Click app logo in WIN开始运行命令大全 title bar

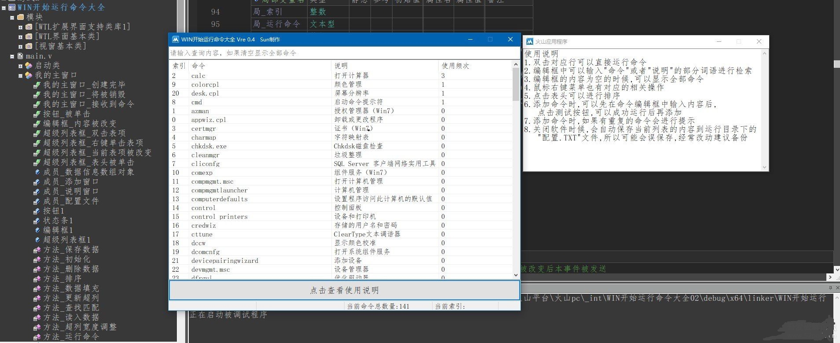175,39
